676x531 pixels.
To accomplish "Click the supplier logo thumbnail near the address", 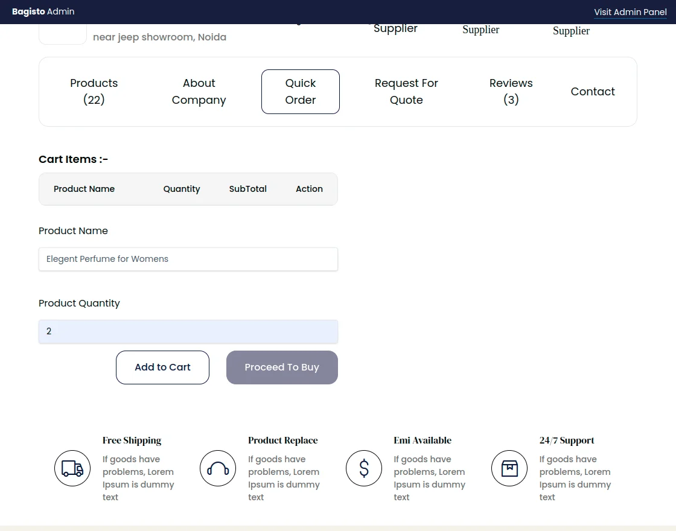I will click(x=63, y=35).
